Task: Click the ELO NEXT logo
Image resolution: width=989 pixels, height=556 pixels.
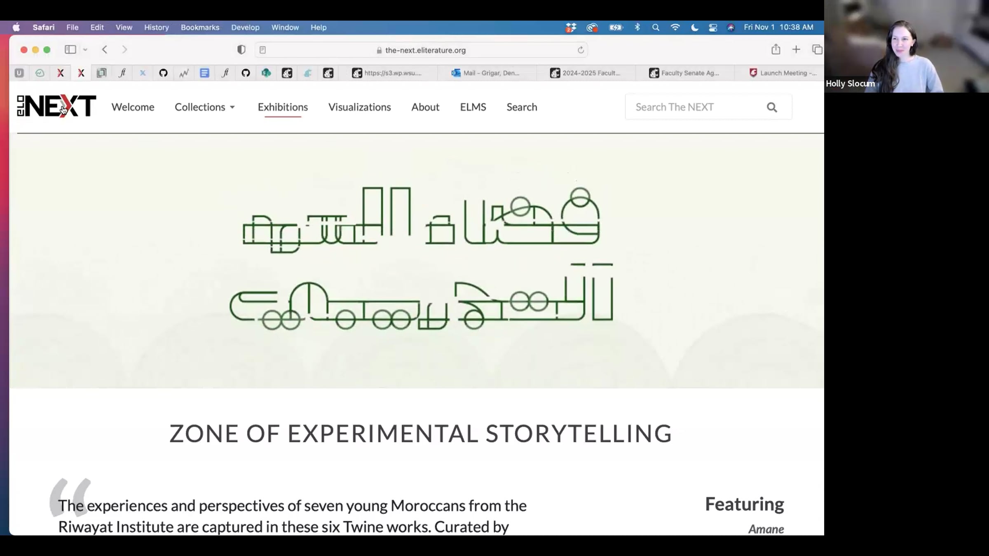Action: point(56,107)
